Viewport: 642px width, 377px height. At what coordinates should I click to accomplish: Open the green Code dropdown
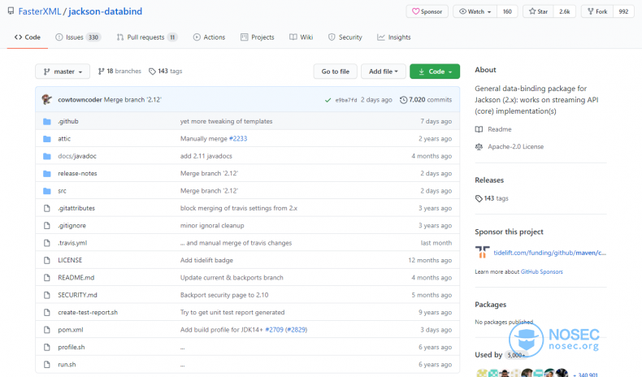click(435, 71)
